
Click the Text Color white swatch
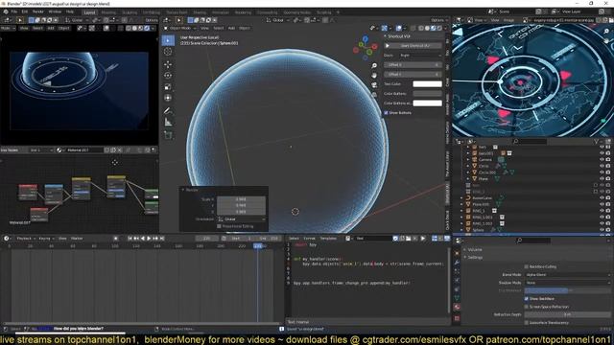tap(427, 84)
